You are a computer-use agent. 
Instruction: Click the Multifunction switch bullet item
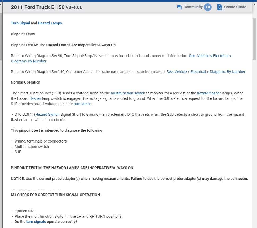point(32,147)
